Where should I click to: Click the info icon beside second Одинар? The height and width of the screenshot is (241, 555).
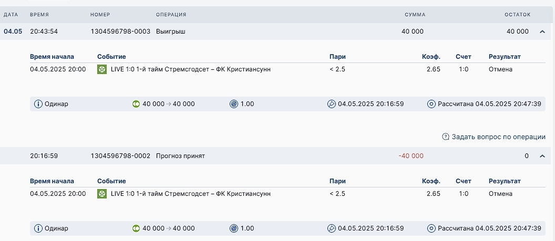pos(38,228)
